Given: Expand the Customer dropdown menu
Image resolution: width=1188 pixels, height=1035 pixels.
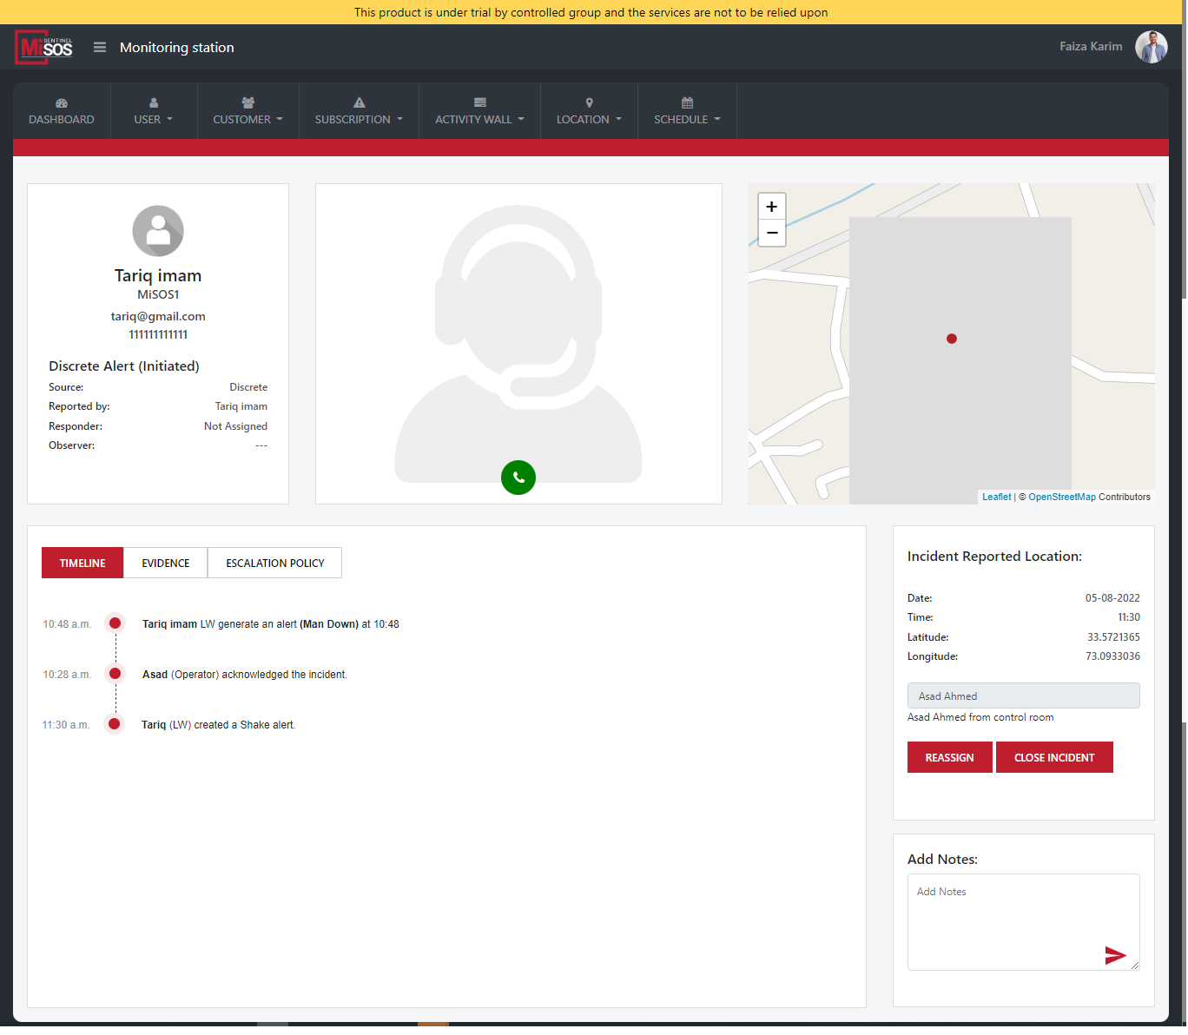Looking at the screenshot, I should [x=247, y=111].
